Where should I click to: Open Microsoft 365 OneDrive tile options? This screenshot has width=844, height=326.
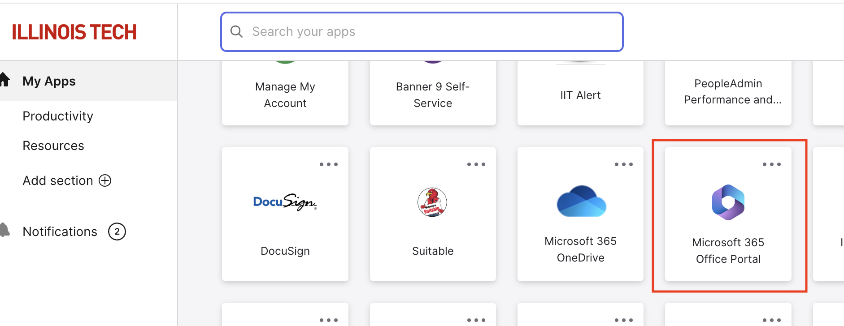624,164
